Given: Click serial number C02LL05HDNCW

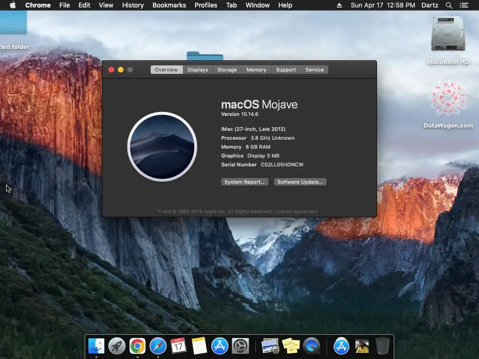Looking at the screenshot, I should (282, 165).
